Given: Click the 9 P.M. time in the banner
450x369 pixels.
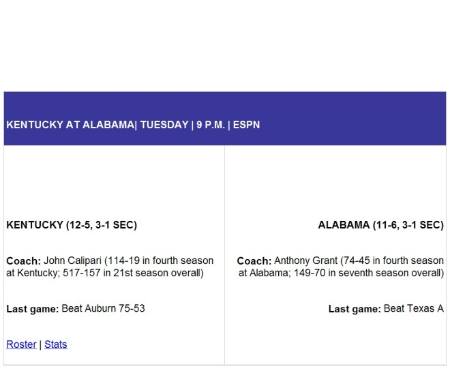Looking at the screenshot, I should [211, 125].
